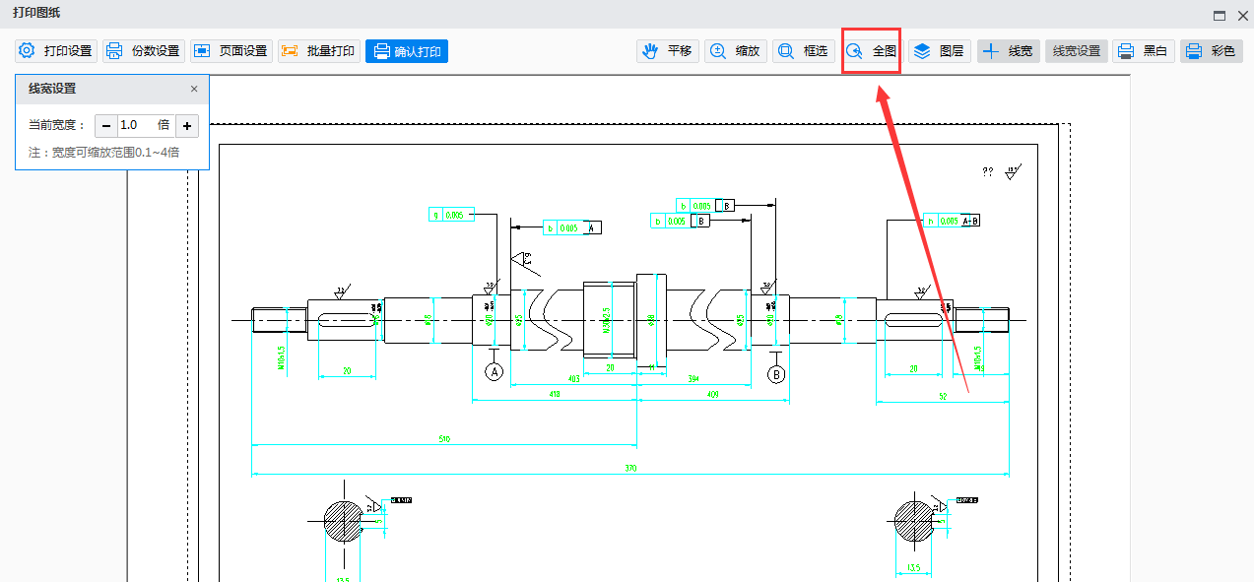The height and width of the screenshot is (582, 1254).
Task: Open 页面设置 page setup
Action: click(231, 51)
